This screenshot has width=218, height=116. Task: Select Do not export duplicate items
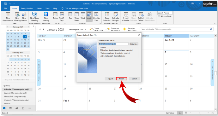[101, 56]
